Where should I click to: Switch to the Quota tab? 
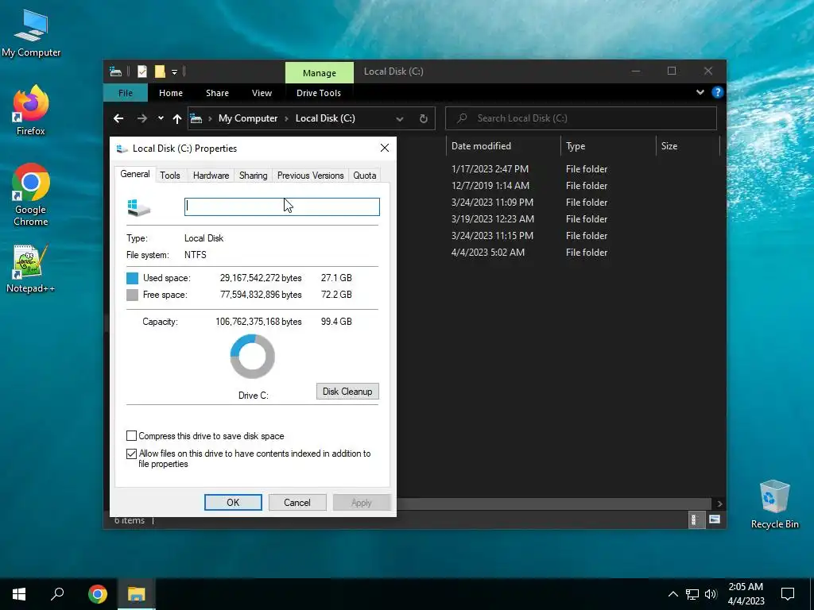(364, 176)
